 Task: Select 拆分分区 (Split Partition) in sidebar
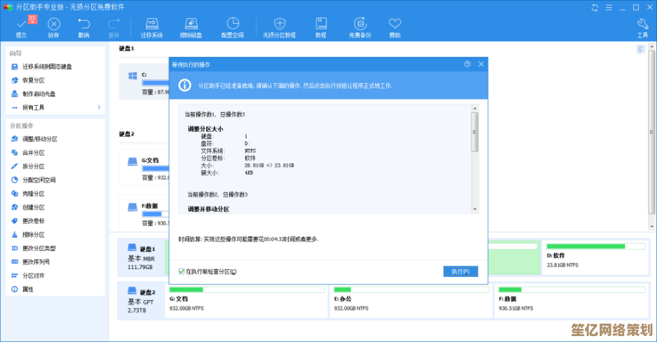coord(34,166)
